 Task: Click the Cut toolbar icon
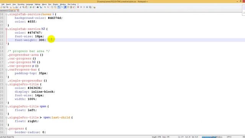[x=20, y=7]
